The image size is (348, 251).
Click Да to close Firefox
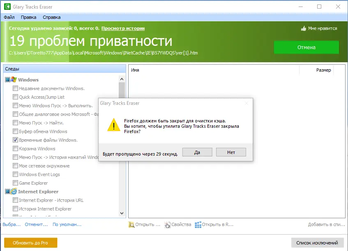(197, 152)
